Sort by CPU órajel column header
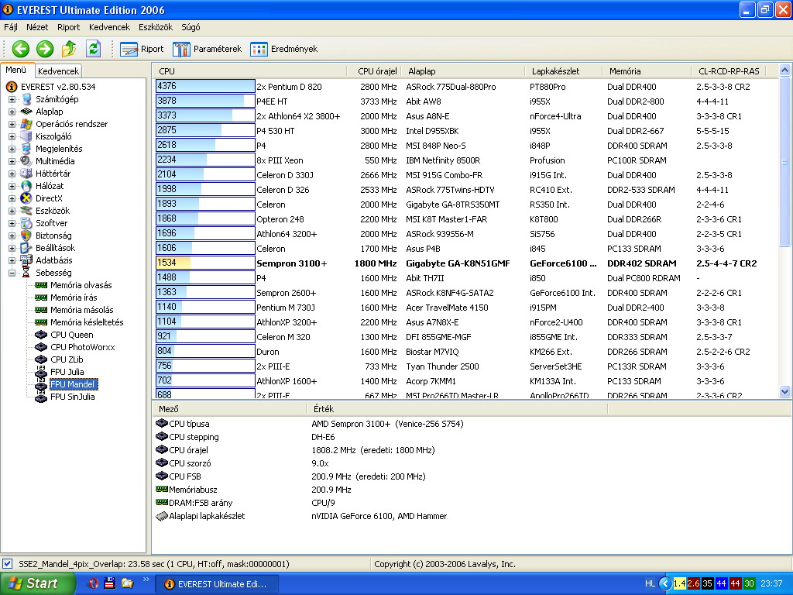Viewport: 793px width, 595px height. [375, 71]
